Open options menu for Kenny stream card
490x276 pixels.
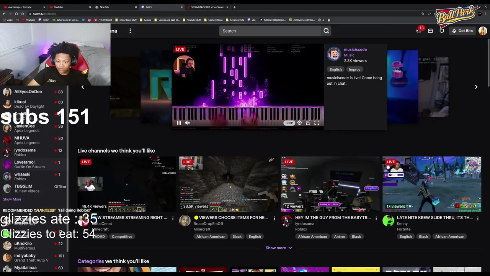pos(478,218)
